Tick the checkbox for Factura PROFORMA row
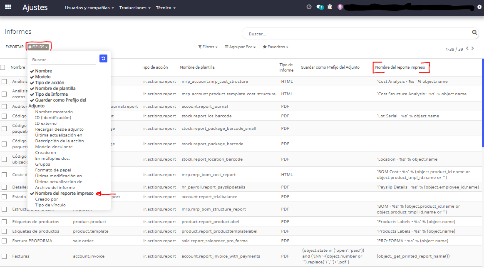Image resolution: width=484 pixels, height=268 pixels. pos(4,241)
